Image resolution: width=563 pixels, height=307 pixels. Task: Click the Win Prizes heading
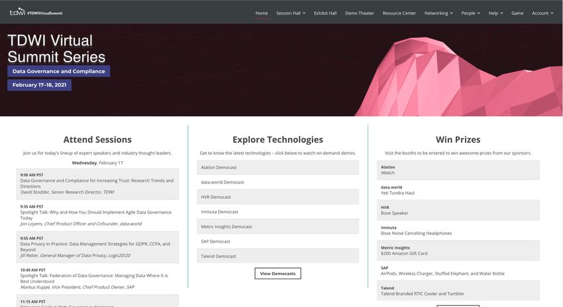[x=458, y=139]
